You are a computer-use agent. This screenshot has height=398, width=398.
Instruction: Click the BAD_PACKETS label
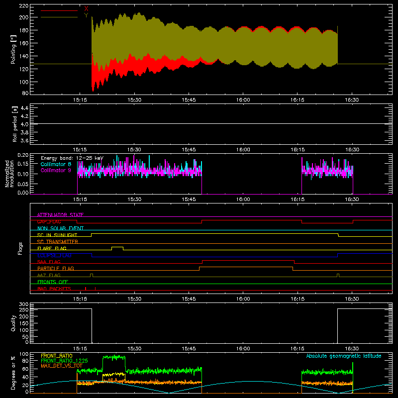[54, 289]
